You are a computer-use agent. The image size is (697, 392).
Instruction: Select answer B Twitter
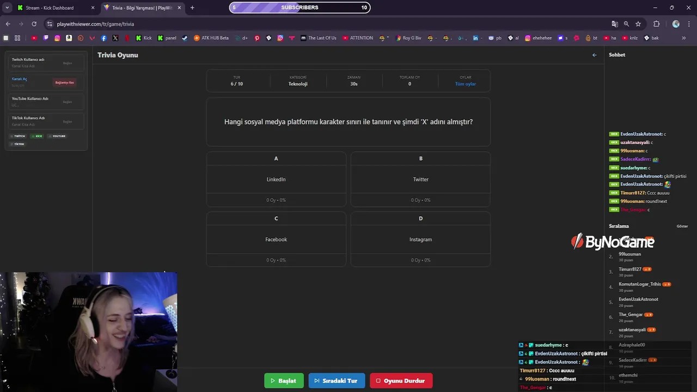(420, 179)
